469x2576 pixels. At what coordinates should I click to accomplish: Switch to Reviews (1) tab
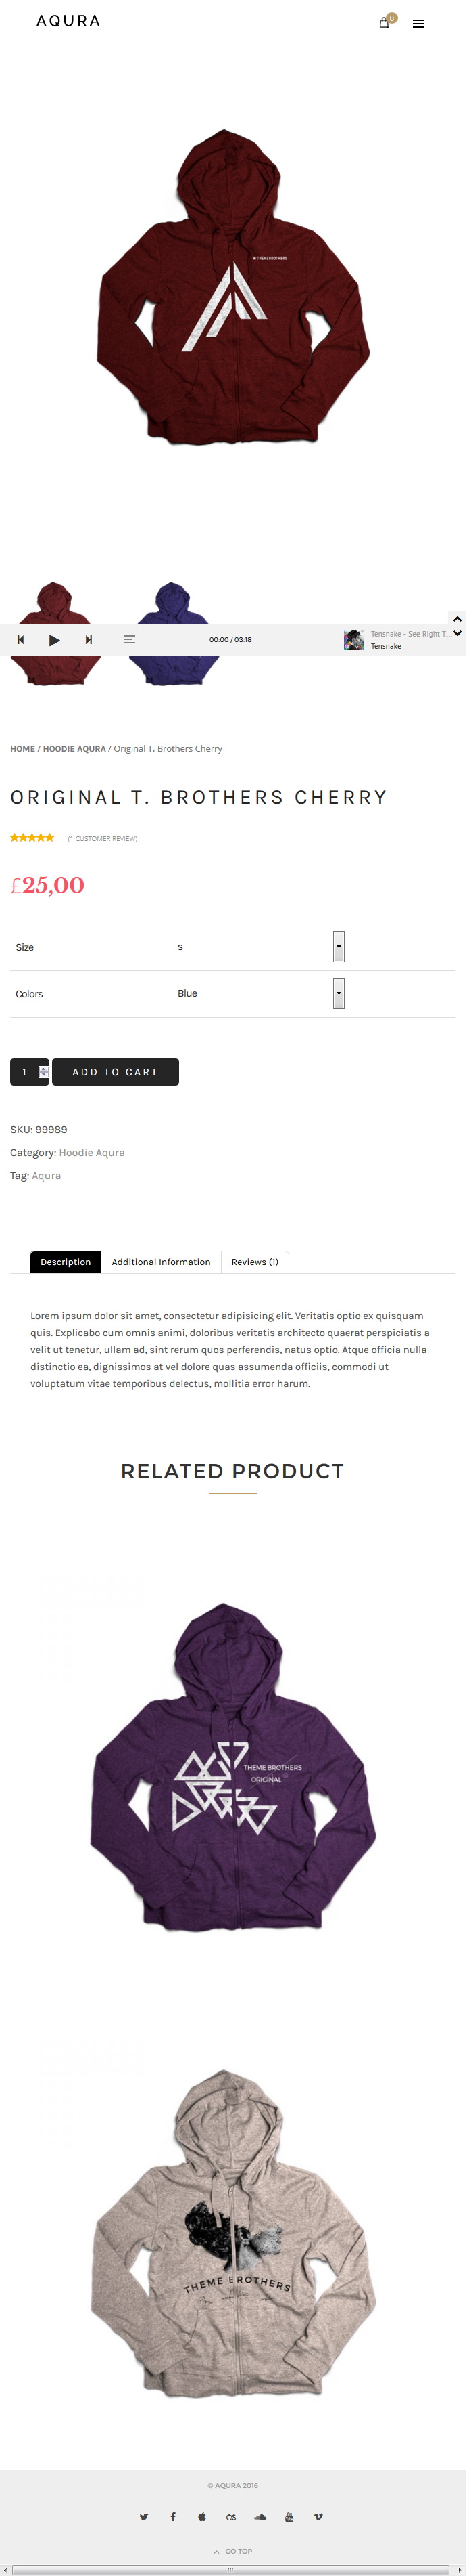[255, 1262]
